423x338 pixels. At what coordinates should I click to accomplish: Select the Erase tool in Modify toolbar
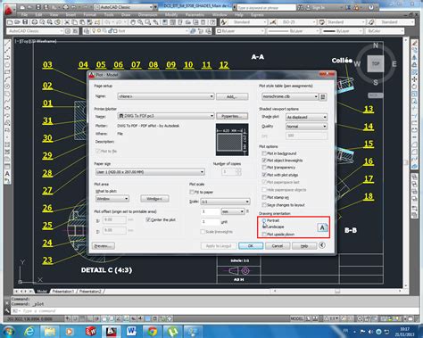[x=414, y=43]
